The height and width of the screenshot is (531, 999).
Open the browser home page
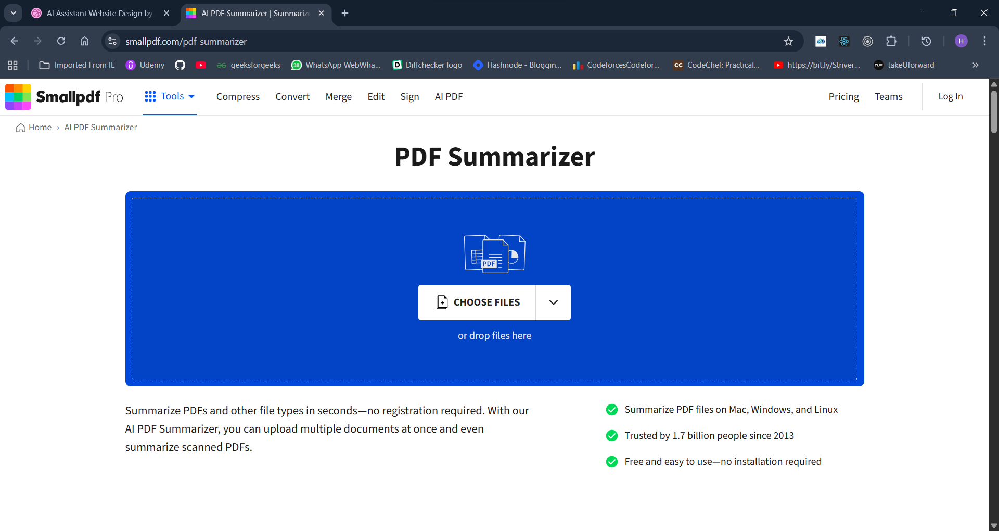pos(84,41)
